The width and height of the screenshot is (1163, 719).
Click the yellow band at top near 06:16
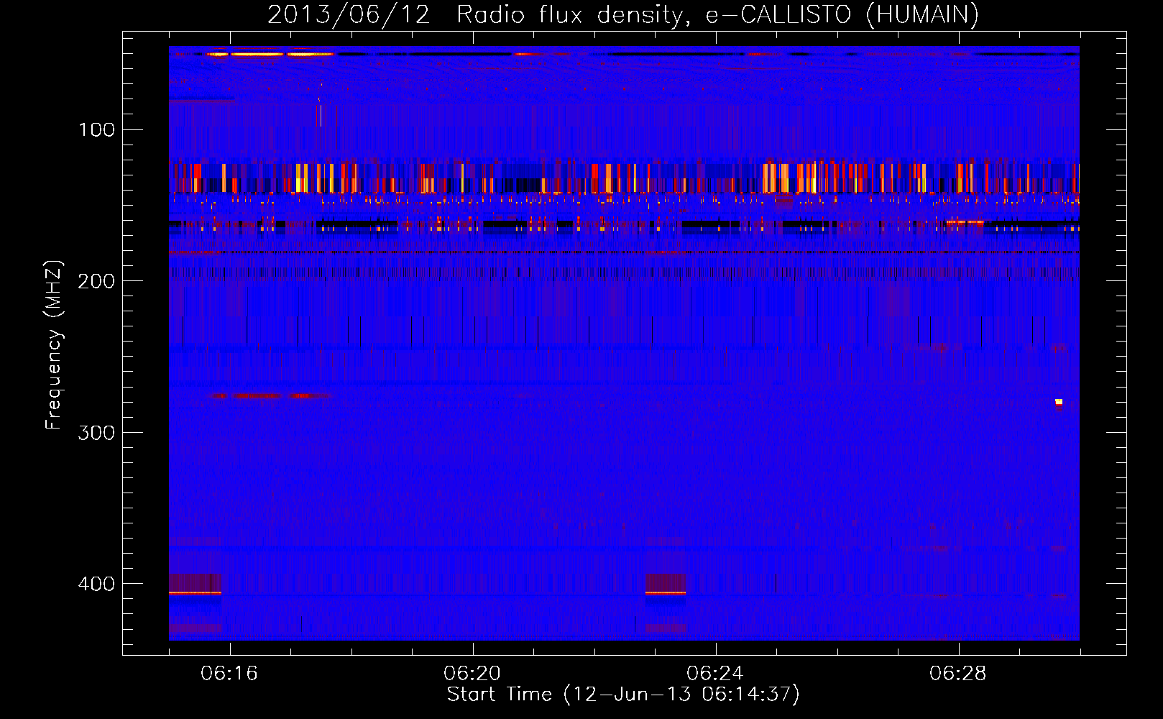click(270, 54)
